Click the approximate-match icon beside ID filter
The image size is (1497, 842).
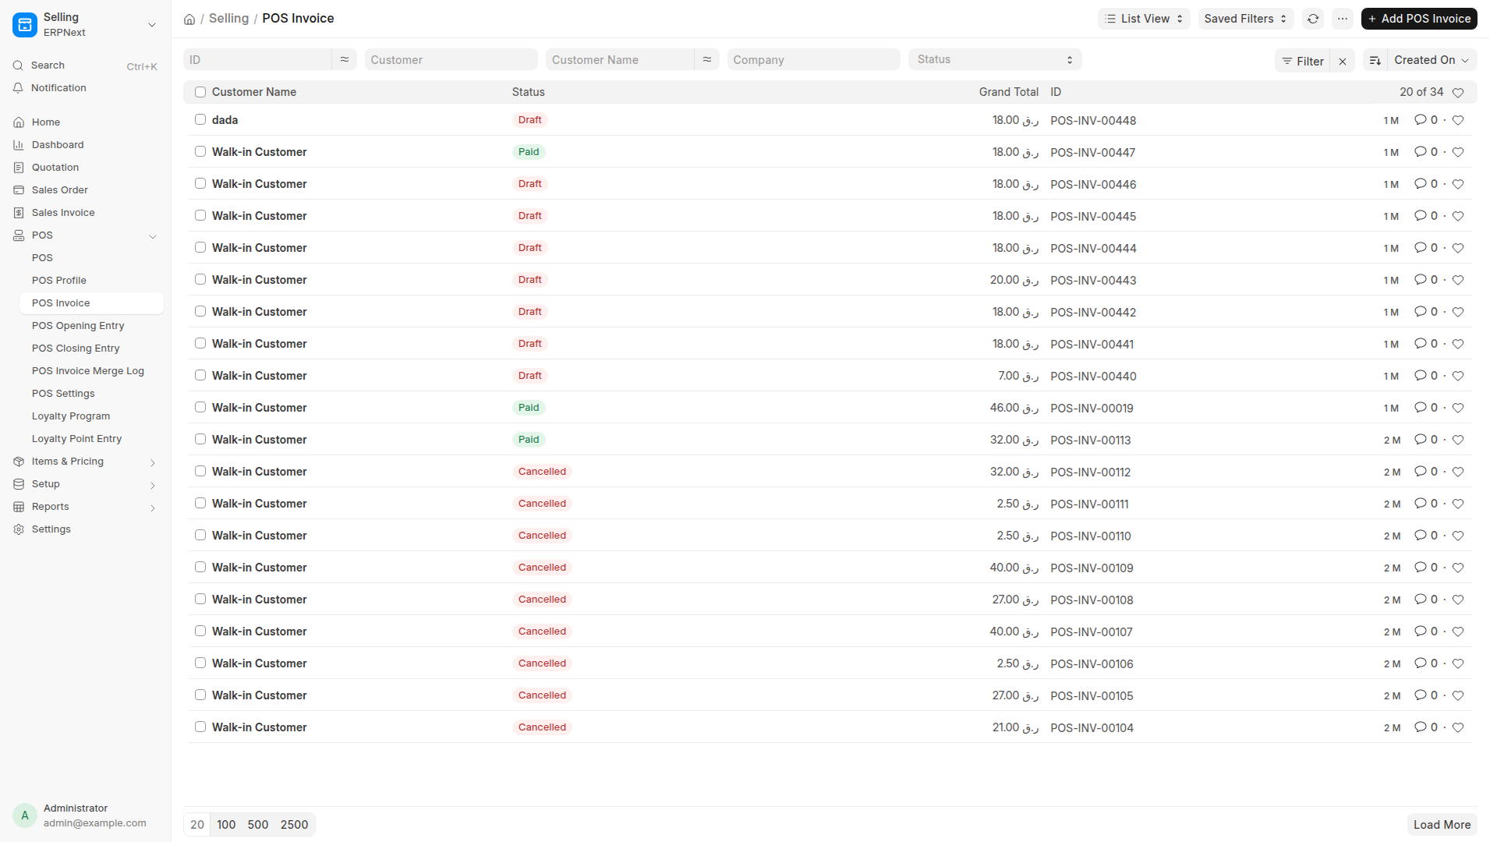coord(345,59)
